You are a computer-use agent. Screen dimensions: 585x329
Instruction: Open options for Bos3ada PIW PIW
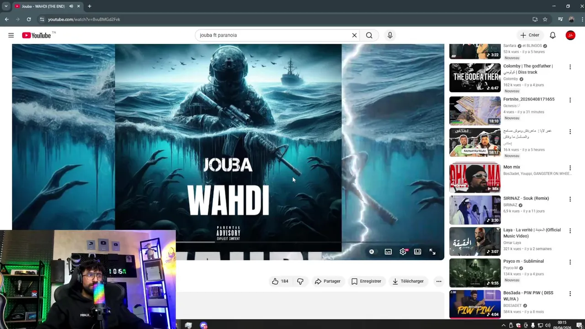pos(570,294)
